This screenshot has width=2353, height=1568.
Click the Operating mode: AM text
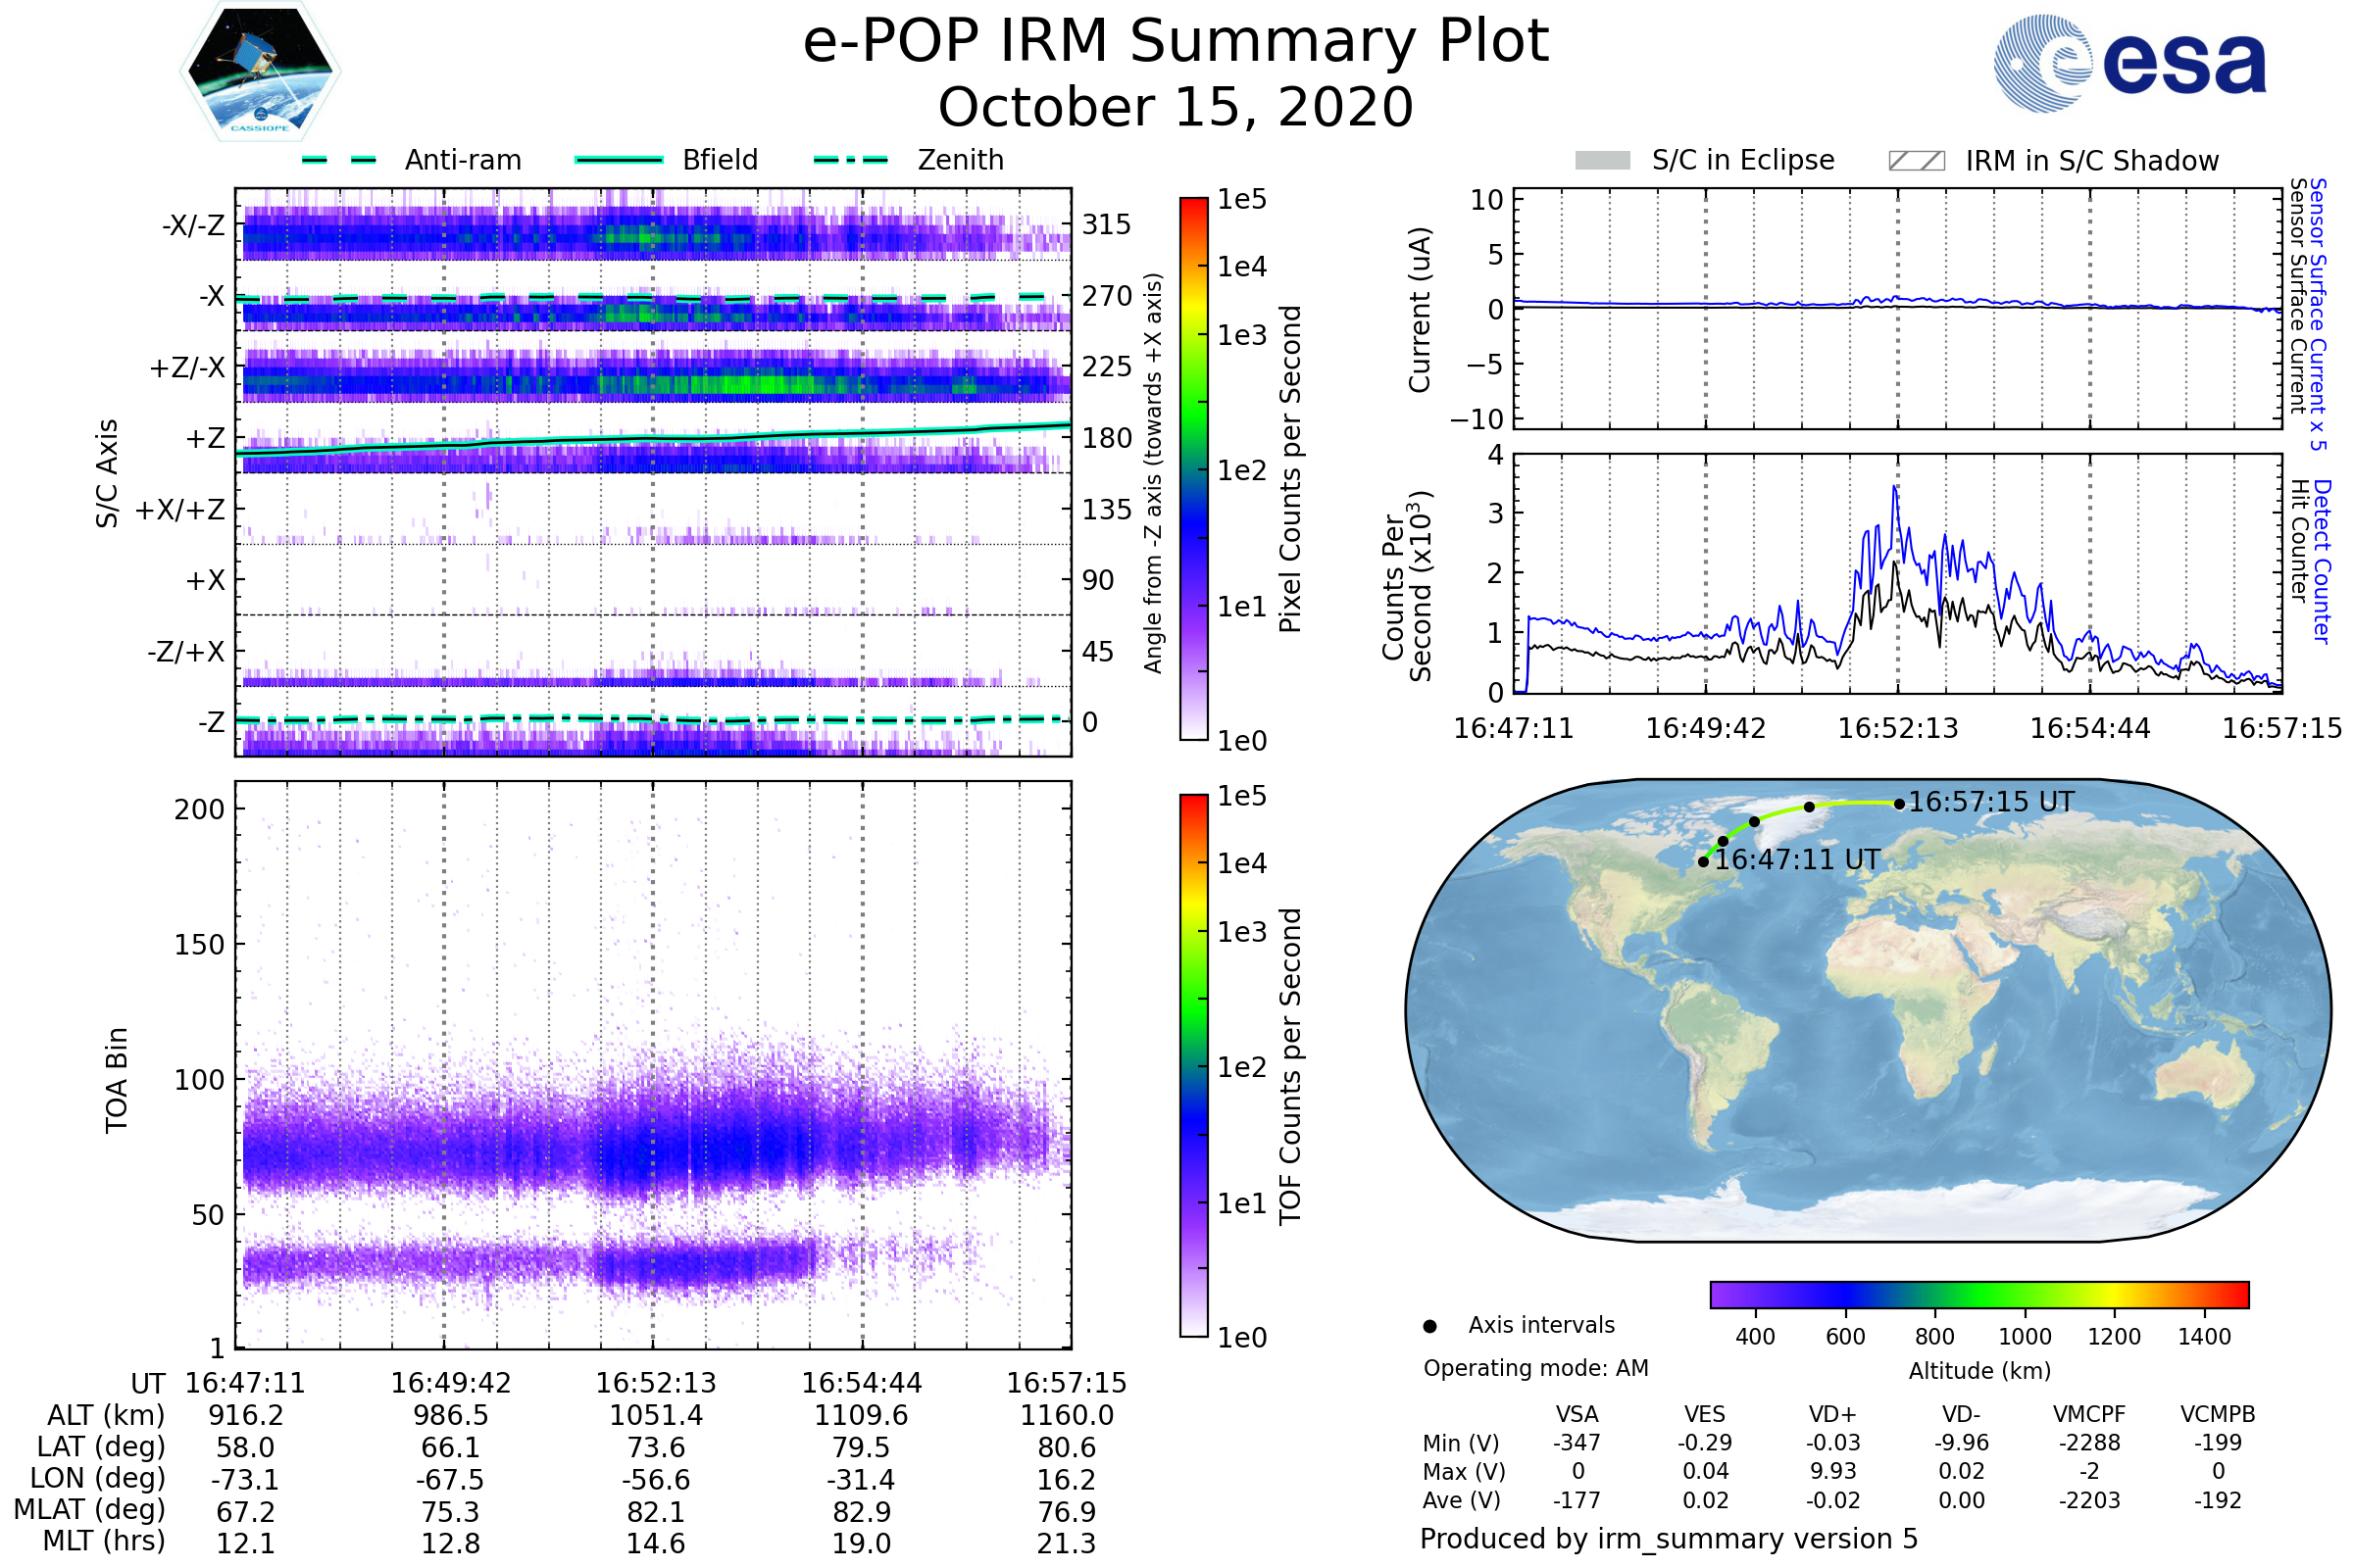pyautogui.click(x=1535, y=1368)
